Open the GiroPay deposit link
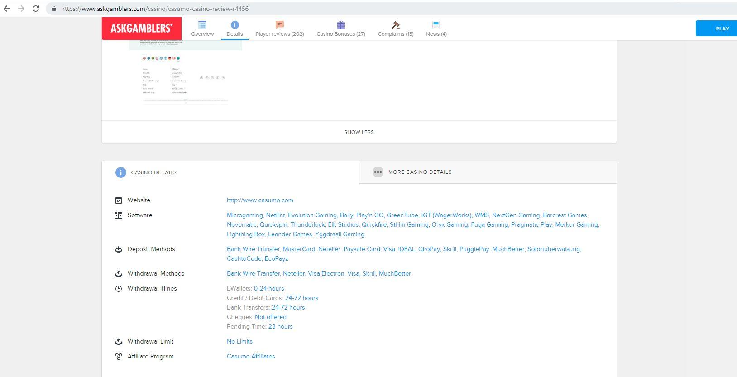Screen dimensions: 737x377 click(429, 249)
